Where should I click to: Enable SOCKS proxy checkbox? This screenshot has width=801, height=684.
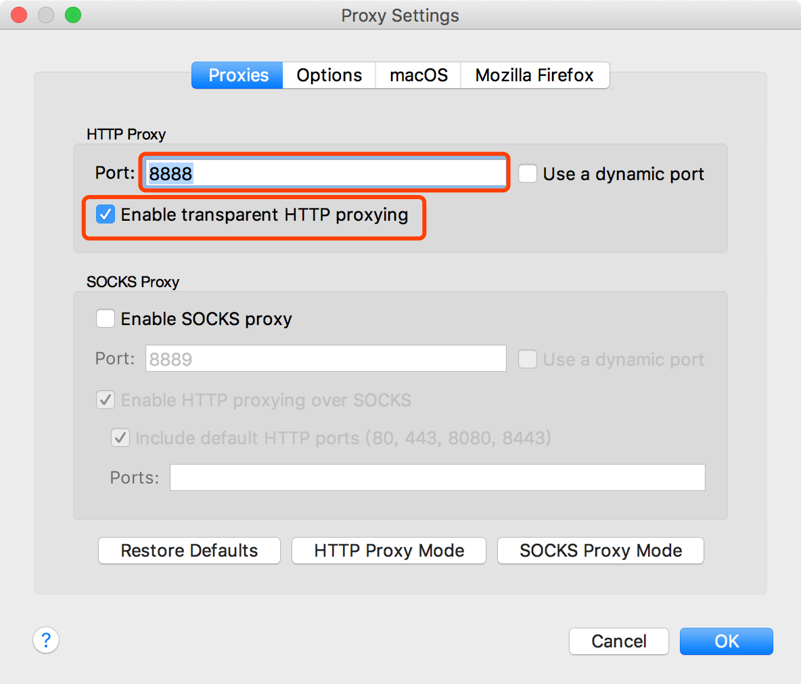pyautogui.click(x=106, y=318)
